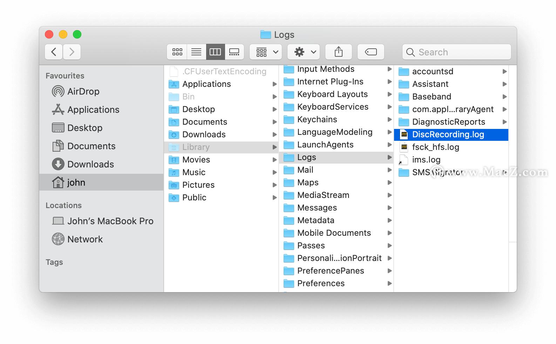The image size is (556, 344).
Task: Expand the DiagnosticReports folder arrow
Action: pos(504,122)
